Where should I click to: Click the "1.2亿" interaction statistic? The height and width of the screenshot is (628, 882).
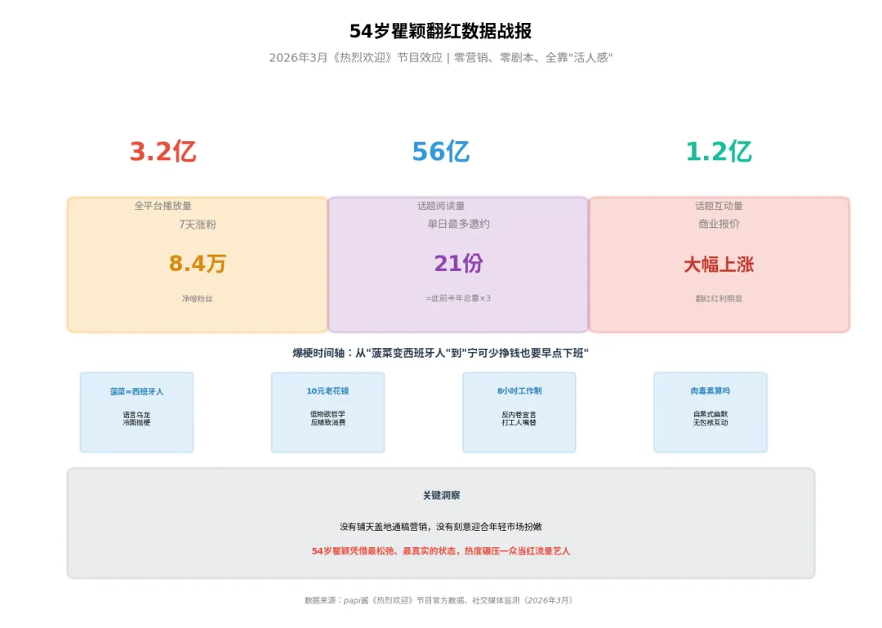718,151
